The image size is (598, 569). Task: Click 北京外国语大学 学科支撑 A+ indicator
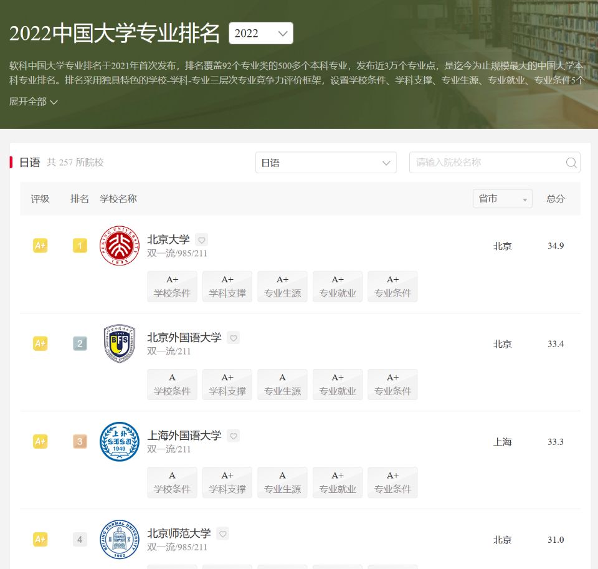pos(227,385)
